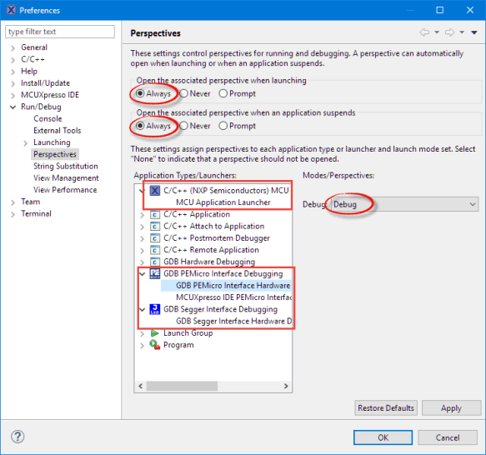Expand the General preferences category
Viewport: 486px width, 455px height.
(13, 48)
